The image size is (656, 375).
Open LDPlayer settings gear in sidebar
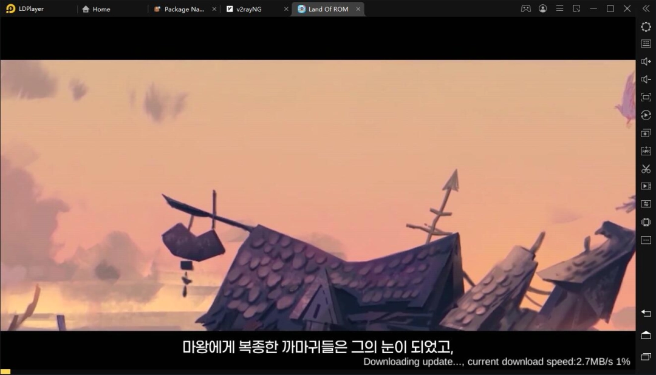click(x=646, y=27)
